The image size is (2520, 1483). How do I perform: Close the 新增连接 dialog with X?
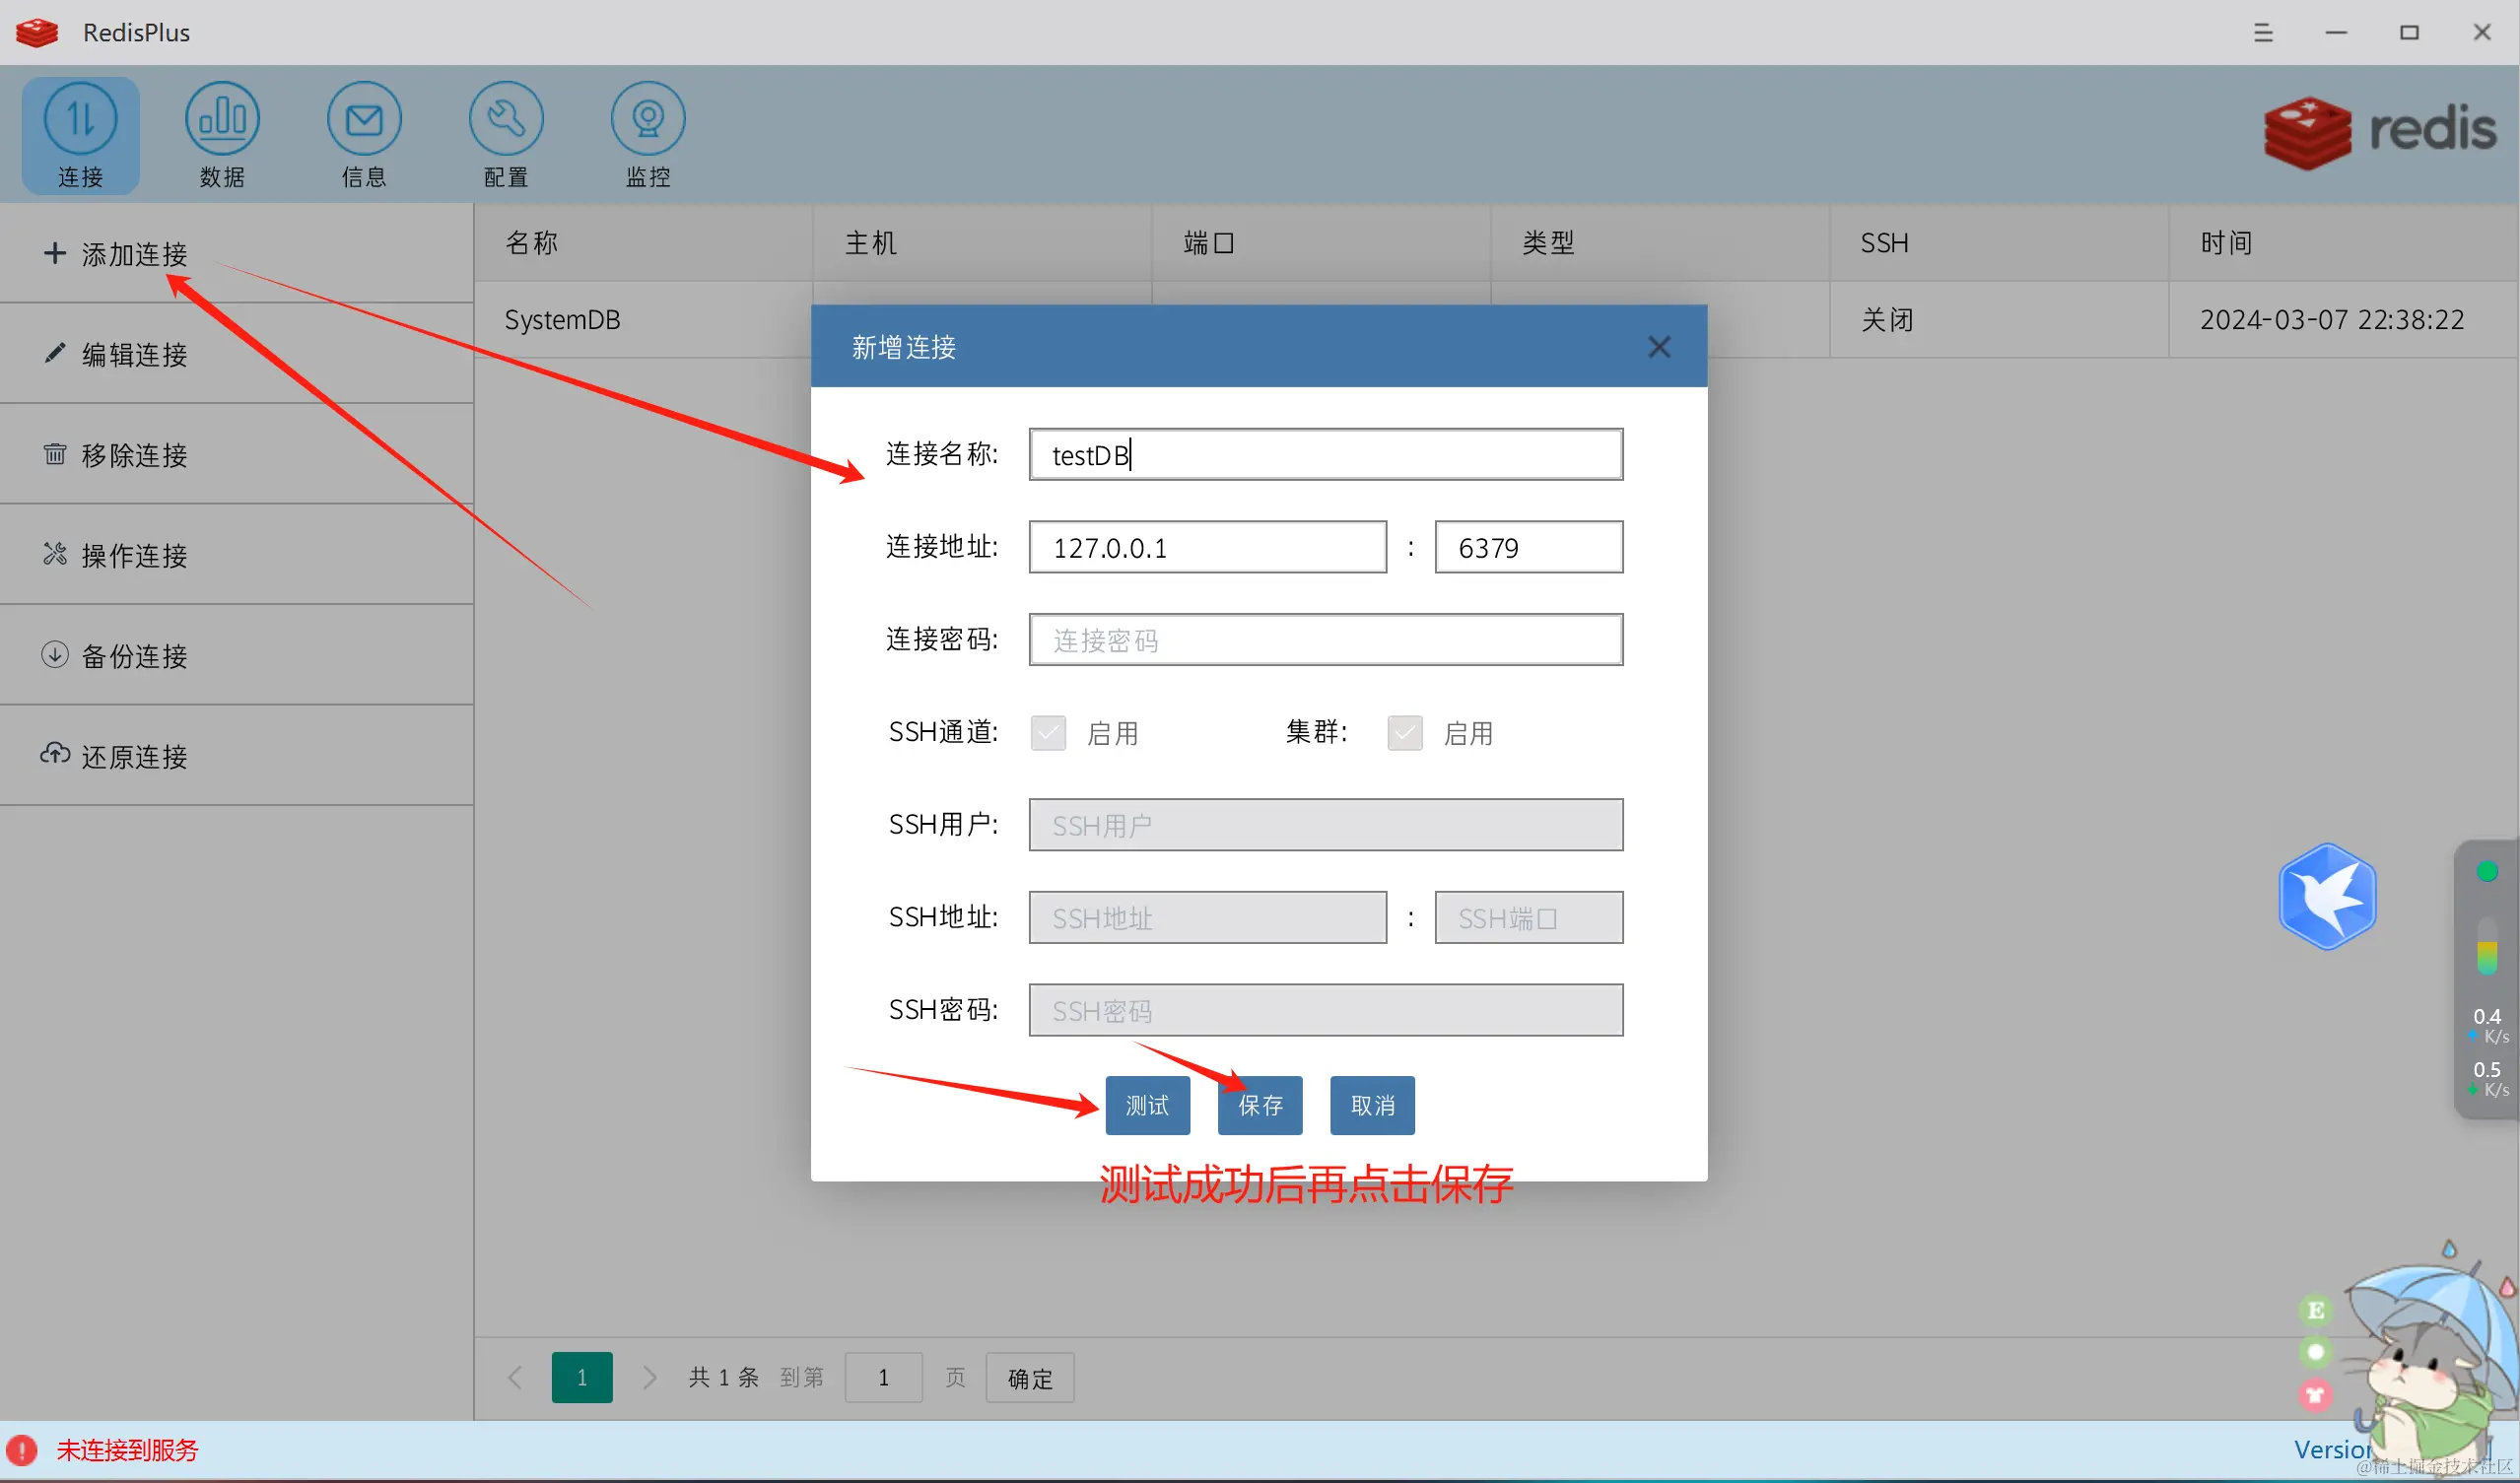[1659, 347]
